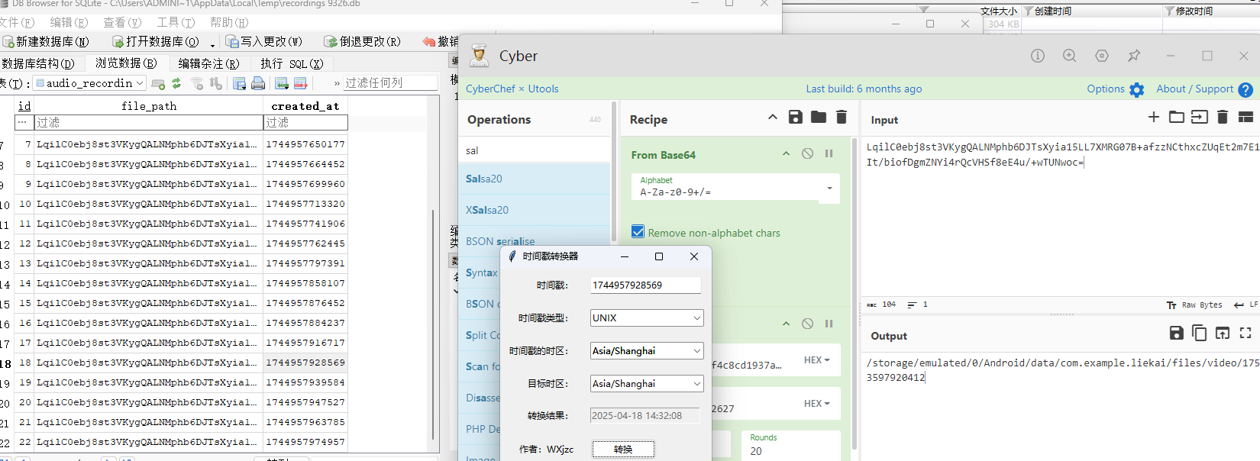Select Salsa20 in operations list
The image size is (1260, 461).
click(535, 179)
